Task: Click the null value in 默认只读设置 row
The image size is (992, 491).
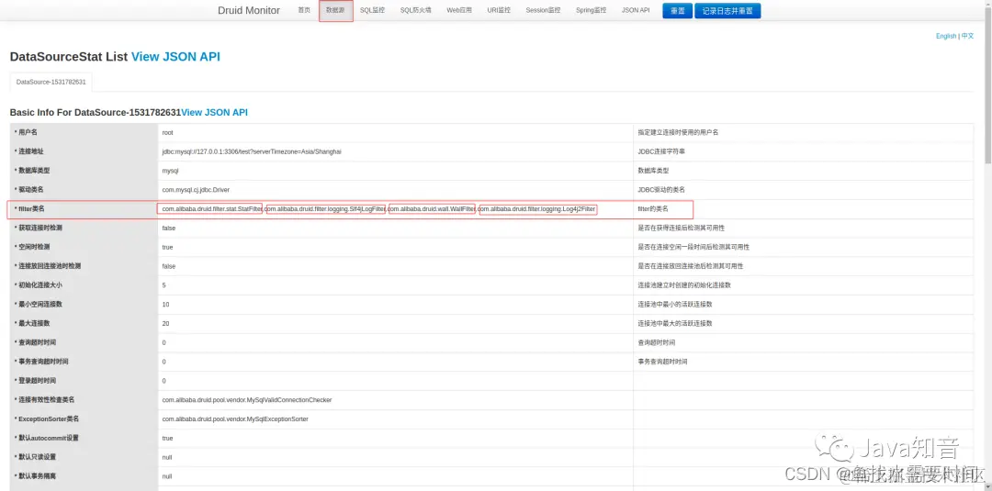Action: tap(167, 457)
